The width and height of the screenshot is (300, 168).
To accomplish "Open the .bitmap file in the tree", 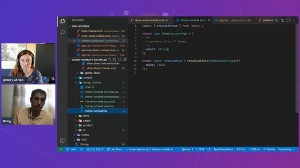I will 97,144.
